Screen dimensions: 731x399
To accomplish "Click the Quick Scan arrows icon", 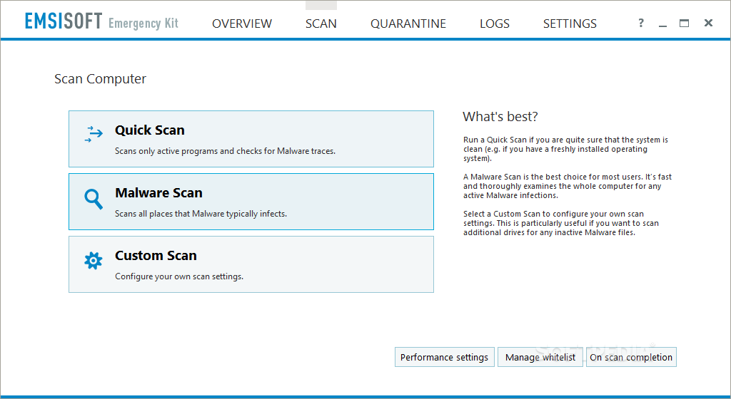I will pyautogui.click(x=94, y=134).
